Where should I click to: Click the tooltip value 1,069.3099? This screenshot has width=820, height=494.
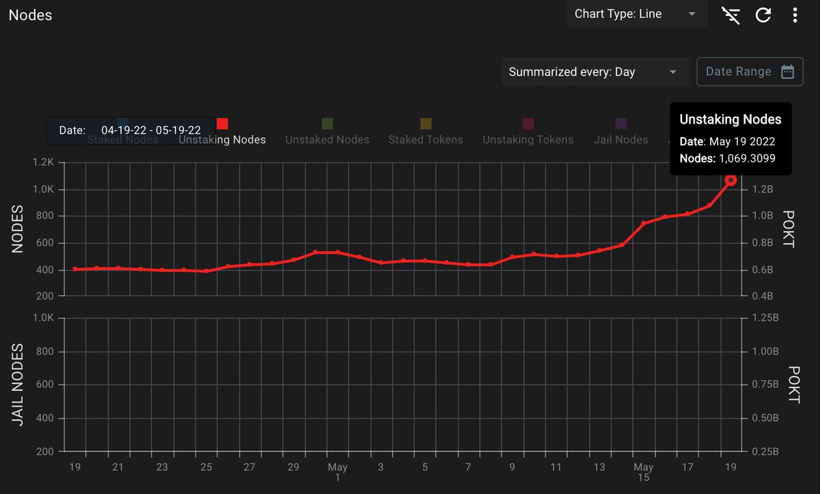(x=747, y=158)
